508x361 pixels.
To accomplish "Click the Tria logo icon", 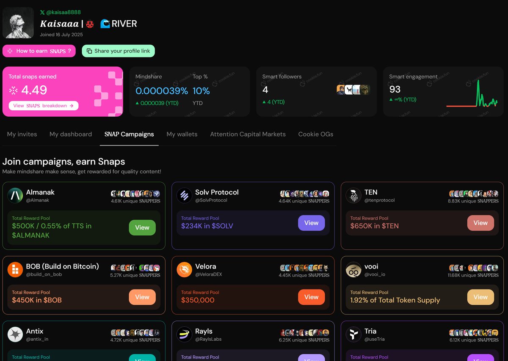I will (354, 334).
